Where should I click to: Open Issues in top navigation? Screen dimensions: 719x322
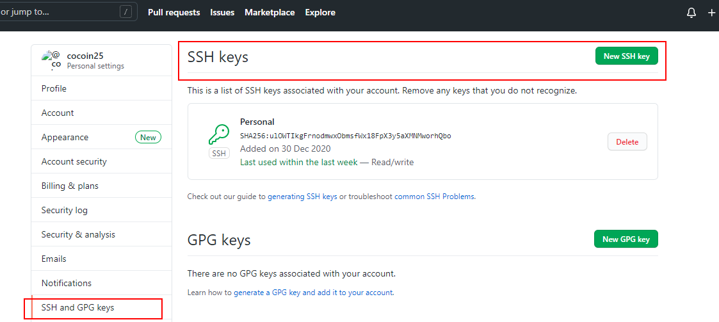(x=222, y=12)
